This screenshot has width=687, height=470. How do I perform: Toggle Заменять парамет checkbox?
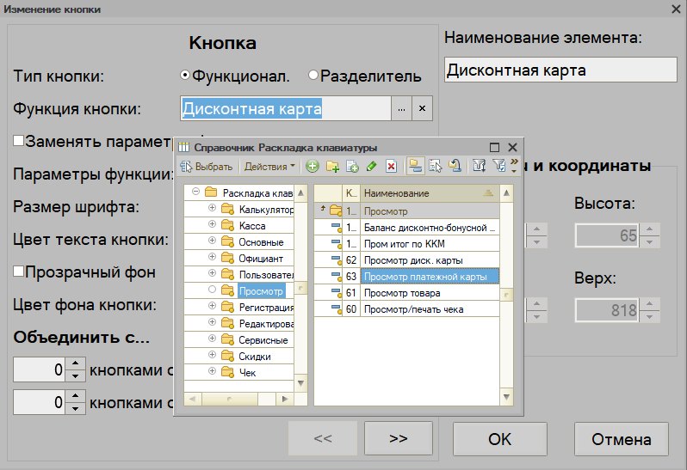tap(18, 140)
